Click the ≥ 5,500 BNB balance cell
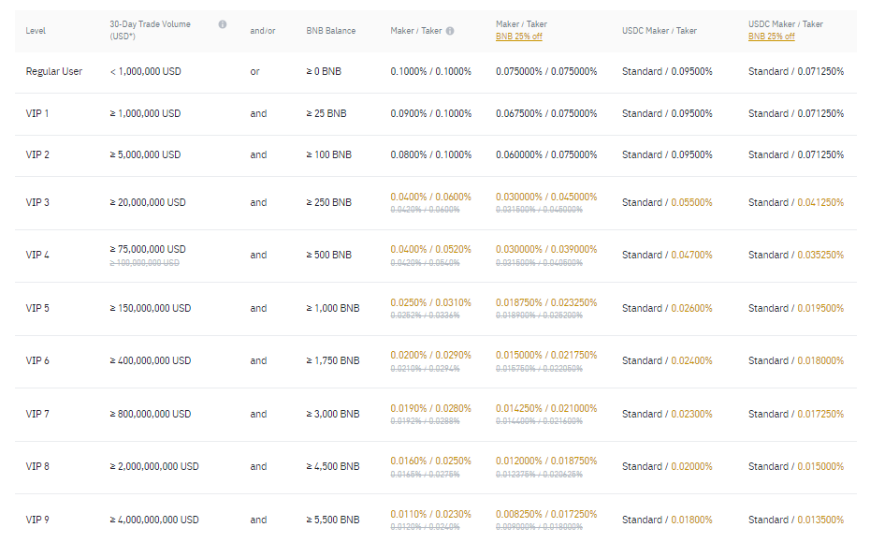Viewport: 870px width, 542px height. (332, 520)
